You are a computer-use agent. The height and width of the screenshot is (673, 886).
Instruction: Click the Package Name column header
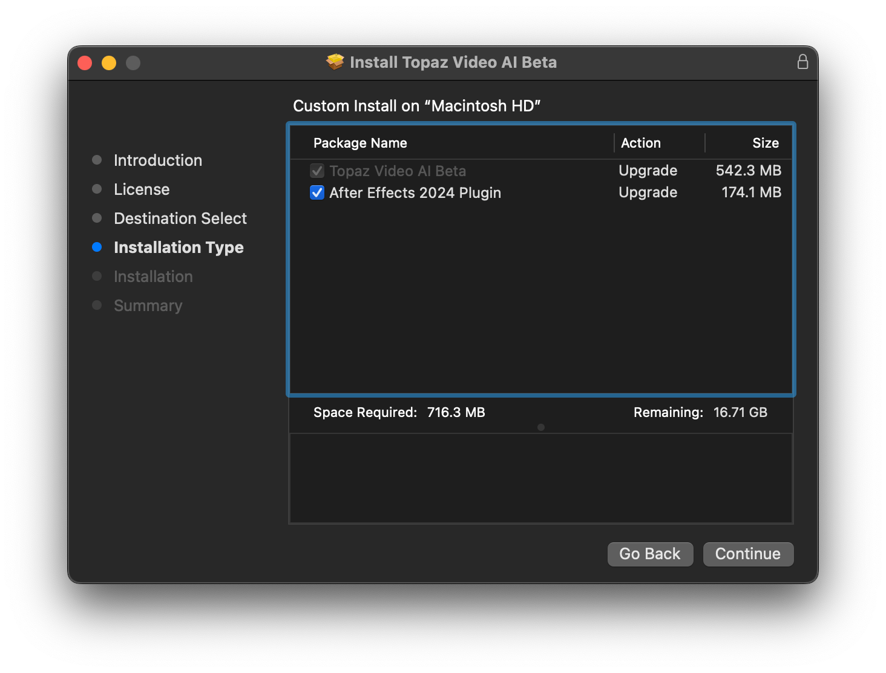360,143
